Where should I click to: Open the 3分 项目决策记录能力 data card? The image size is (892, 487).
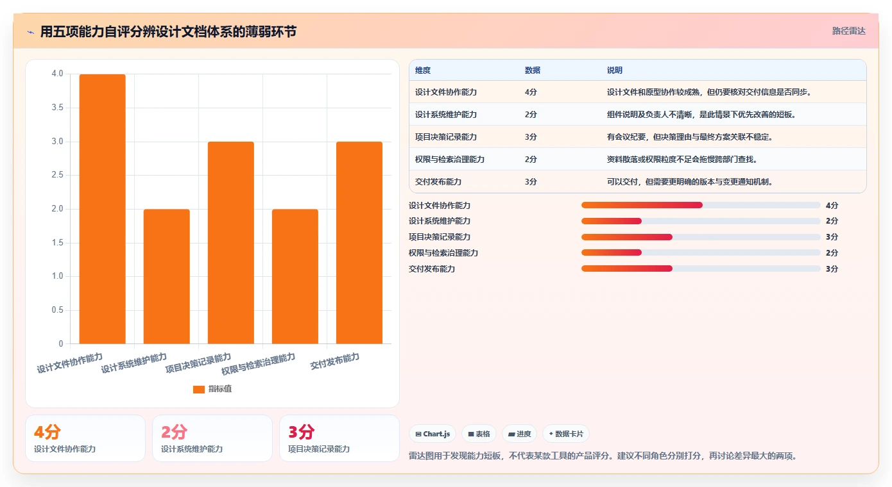pyautogui.click(x=339, y=438)
